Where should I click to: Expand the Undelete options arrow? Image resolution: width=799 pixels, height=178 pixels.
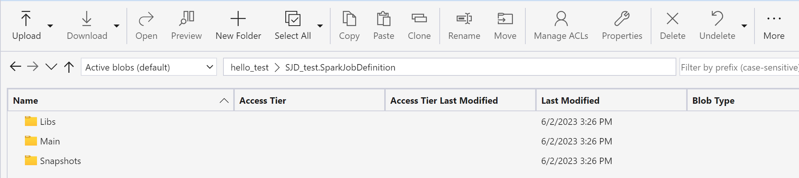tap(744, 26)
